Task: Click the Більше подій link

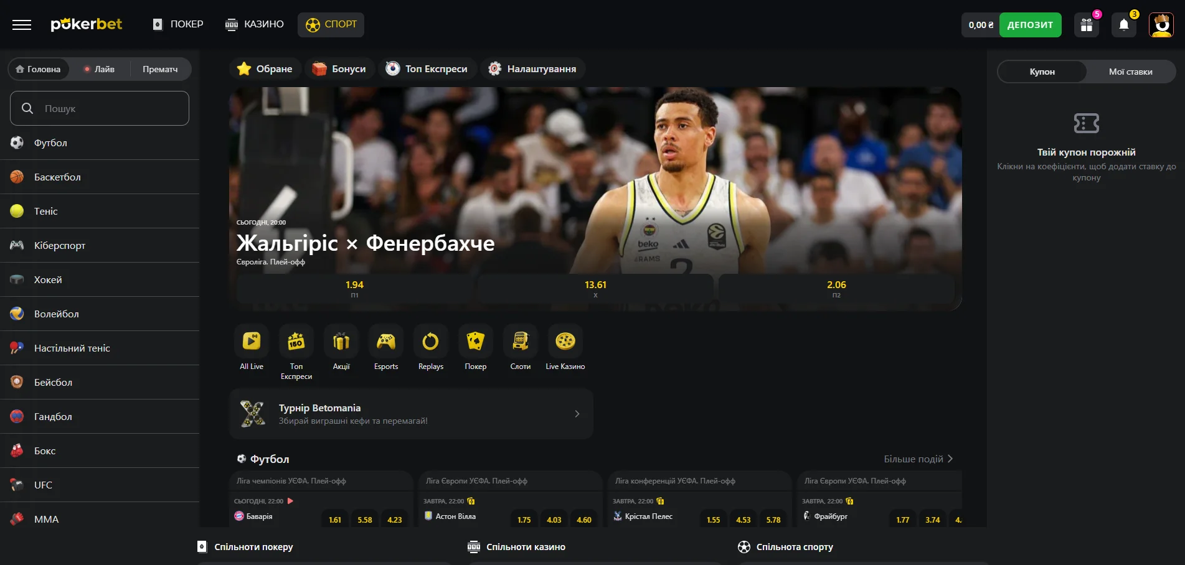Action: (x=918, y=459)
